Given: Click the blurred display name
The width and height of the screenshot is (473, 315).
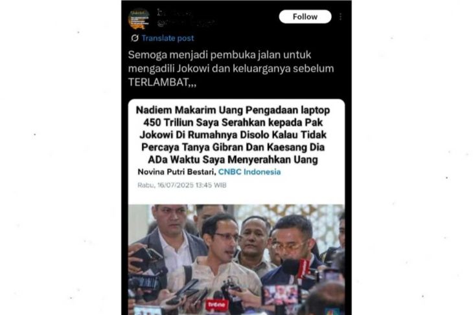Looking at the screenshot, I should pyautogui.click(x=174, y=13).
